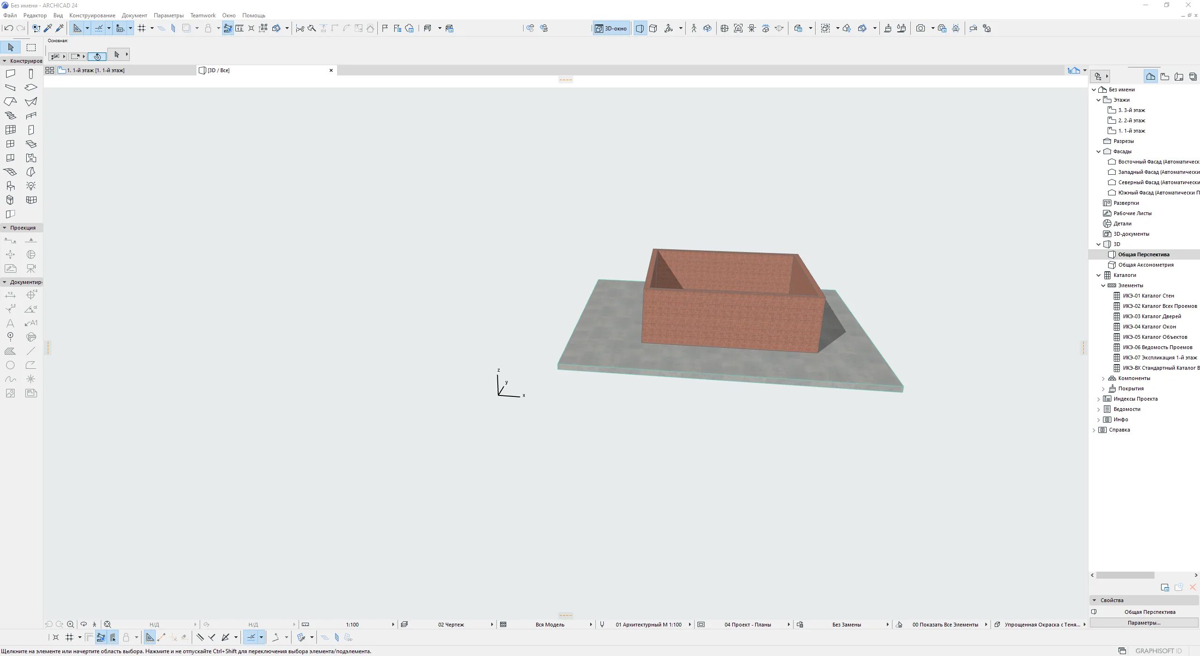Open 2. 2-й этаж story in navigator

coord(1131,120)
